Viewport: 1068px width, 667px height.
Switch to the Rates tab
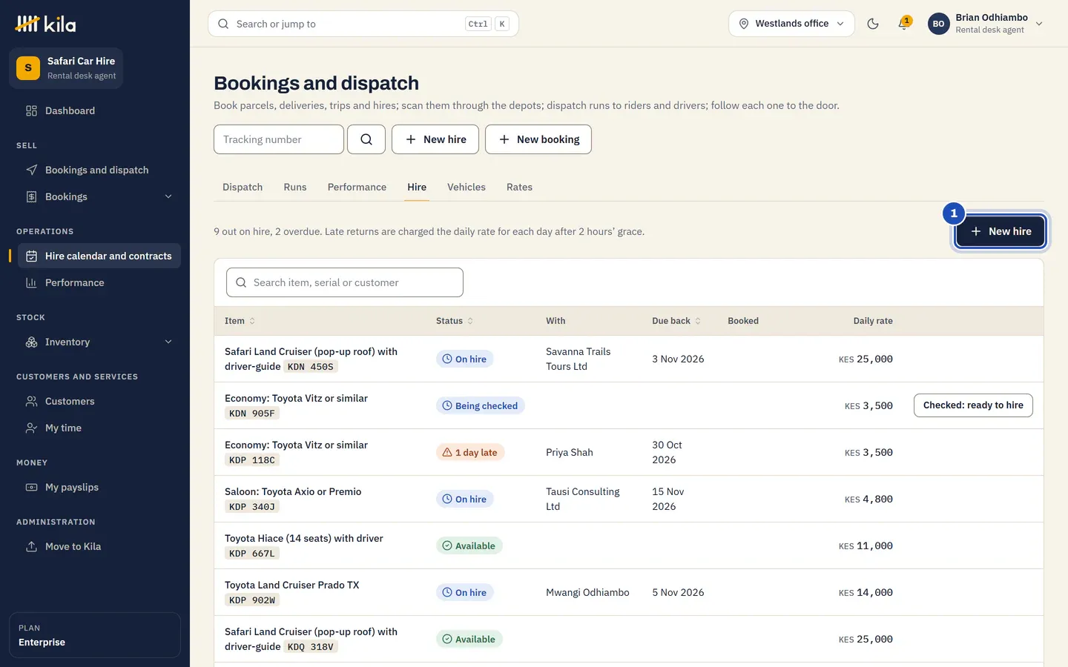click(519, 187)
